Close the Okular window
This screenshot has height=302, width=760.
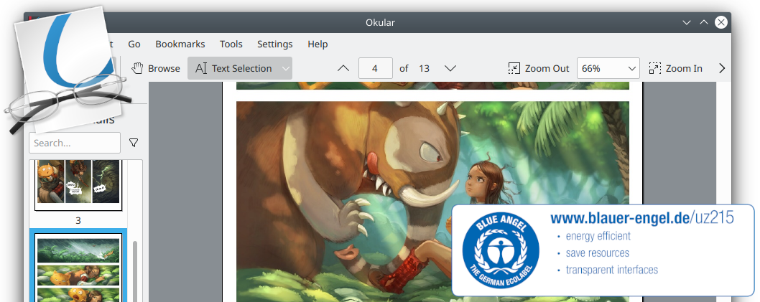coord(721,22)
